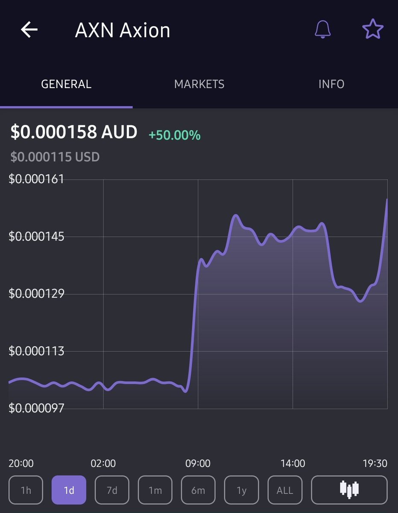Viewport: 398px width, 513px height.
Task: Tap the 02:00 time label
Action: [x=103, y=463]
